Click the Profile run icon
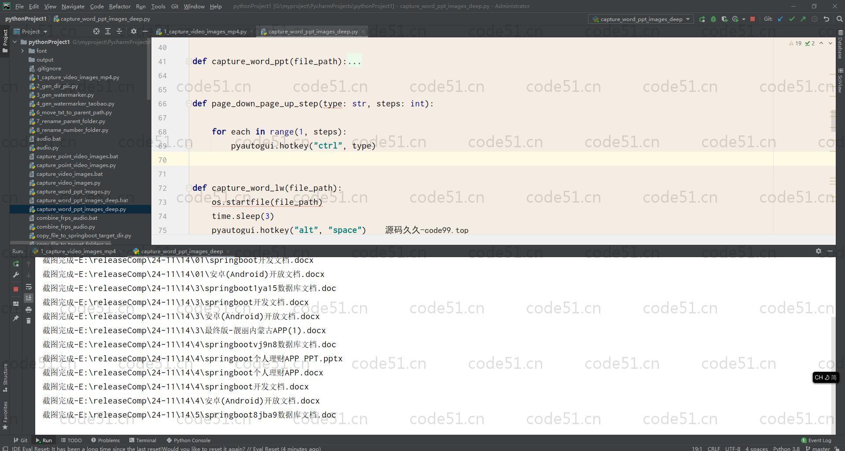Screen dimensions: 845x451 [735, 19]
